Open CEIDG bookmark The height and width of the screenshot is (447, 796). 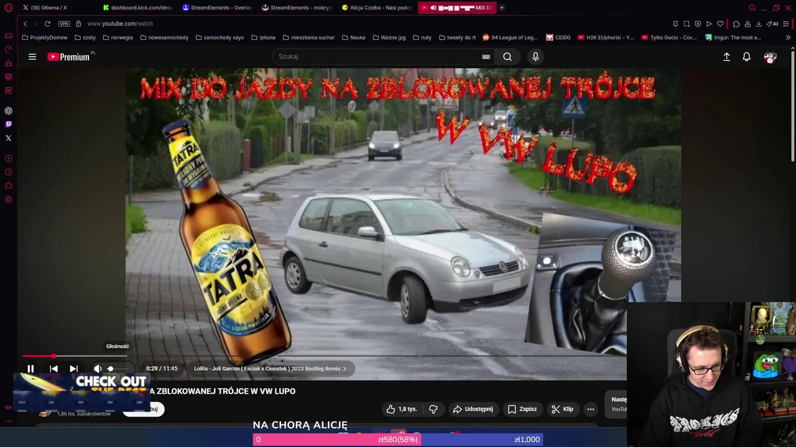click(x=558, y=37)
